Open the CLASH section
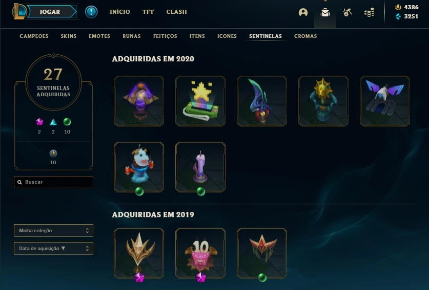The image size is (429, 290). tap(176, 12)
